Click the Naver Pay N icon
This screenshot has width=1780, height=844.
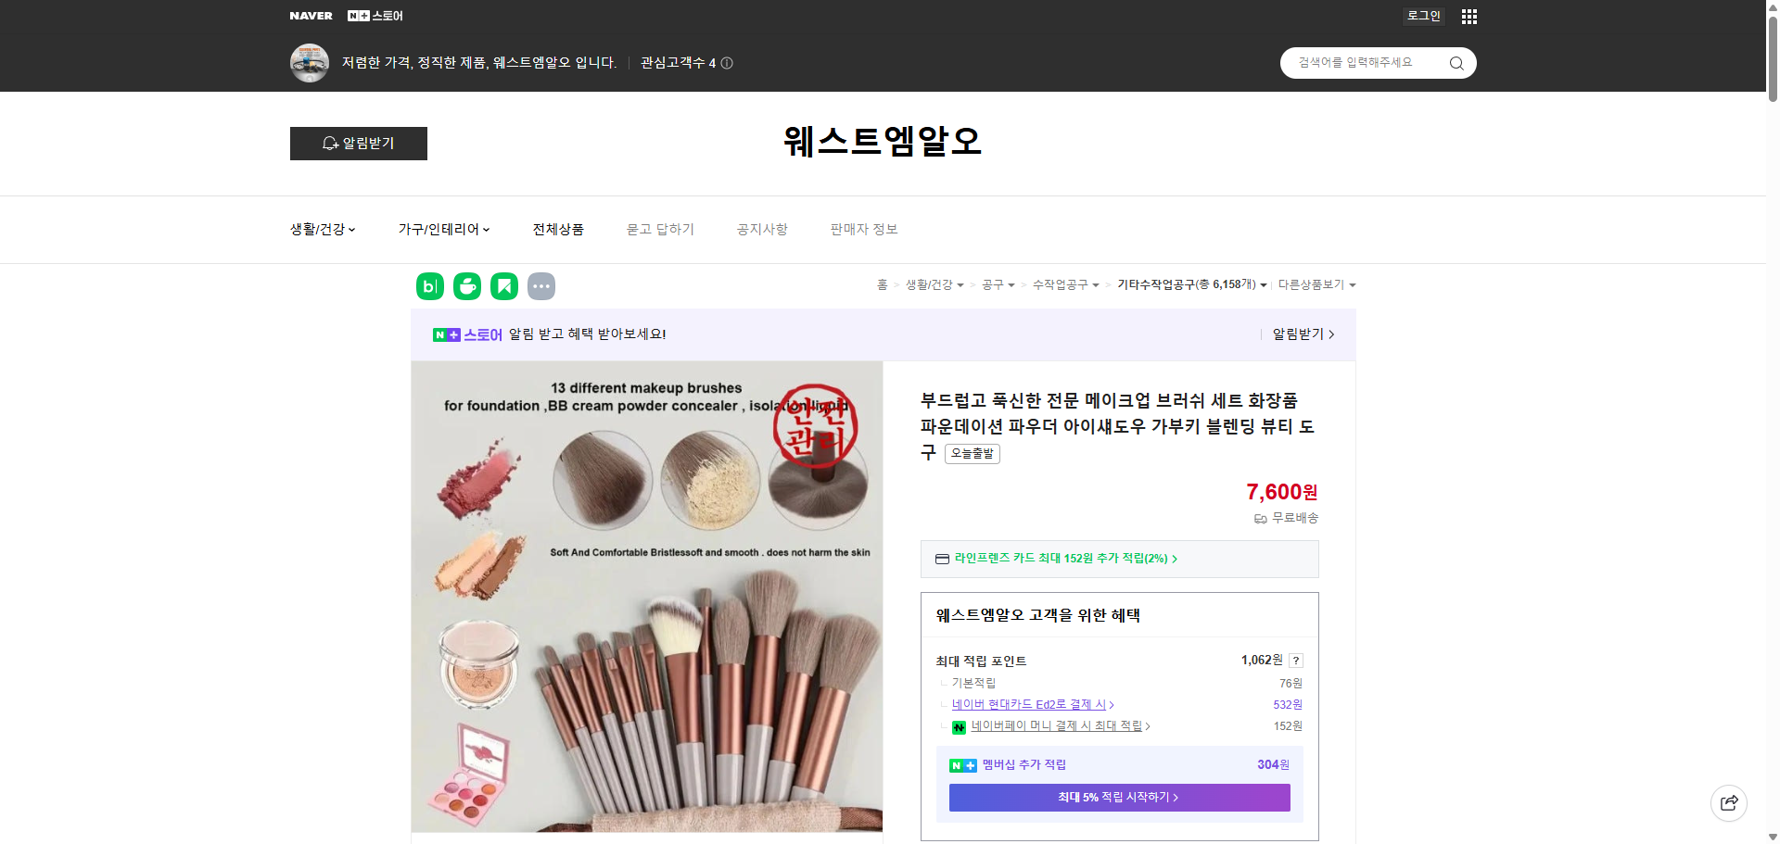(960, 726)
